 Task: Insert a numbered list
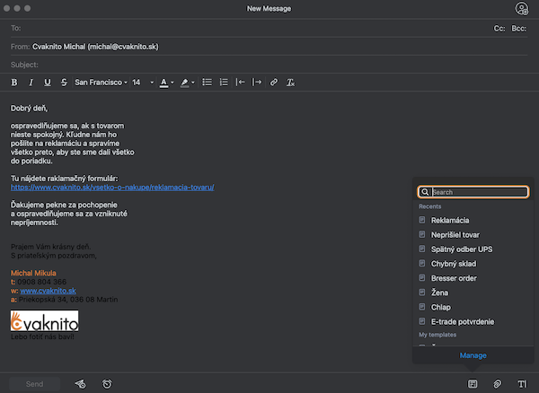tap(224, 83)
